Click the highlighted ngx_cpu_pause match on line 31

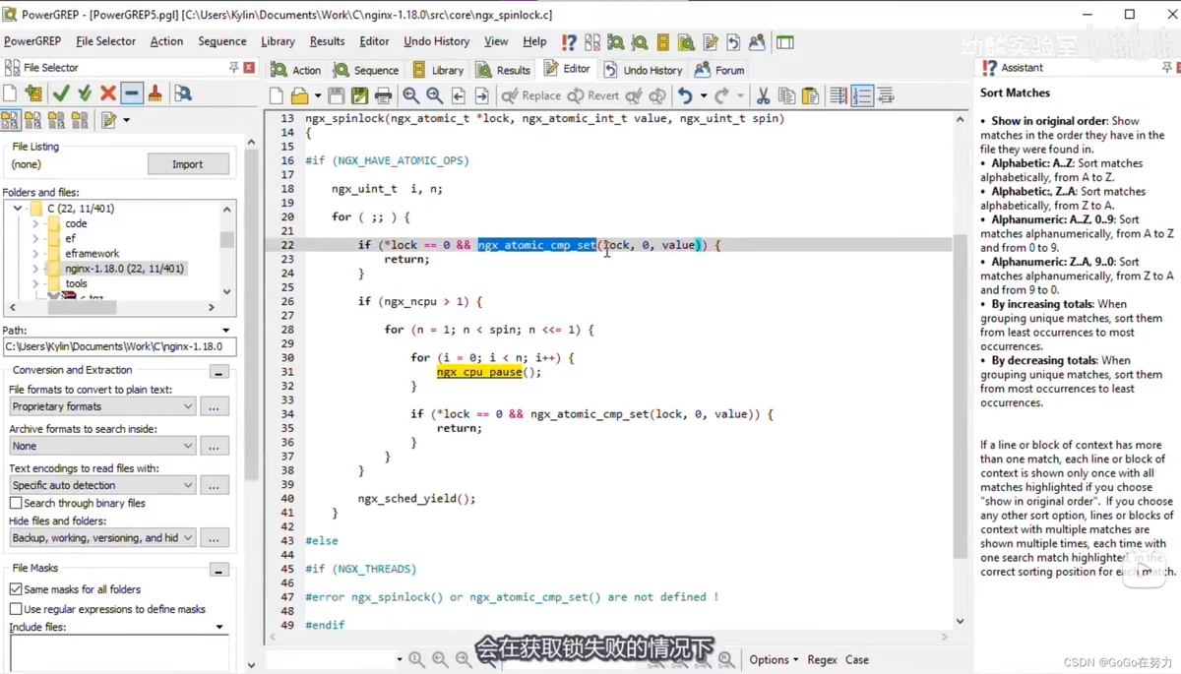pos(479,372)
